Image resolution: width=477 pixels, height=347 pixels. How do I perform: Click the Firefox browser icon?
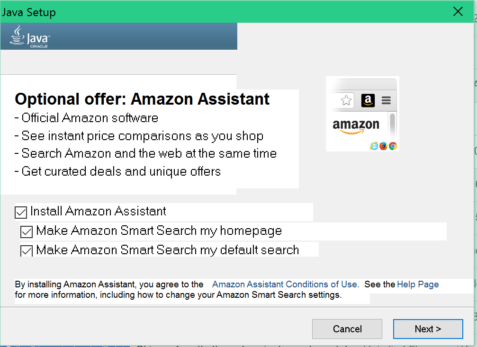[x=383, y=146]
